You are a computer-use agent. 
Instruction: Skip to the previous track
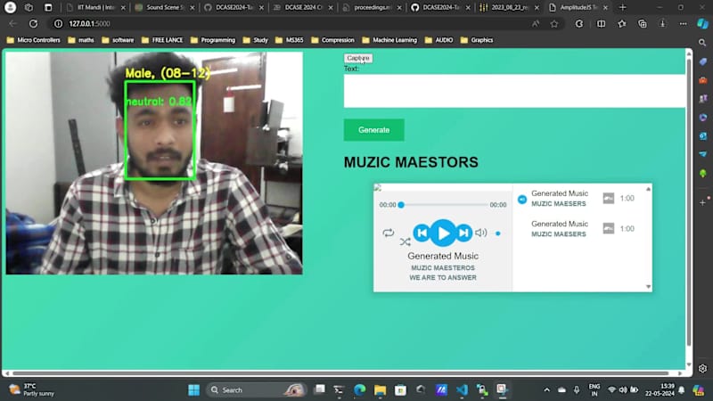click(x=422, y=233)
